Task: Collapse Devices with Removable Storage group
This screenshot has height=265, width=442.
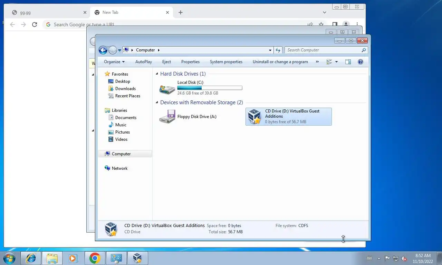Action: coord(157,102)
